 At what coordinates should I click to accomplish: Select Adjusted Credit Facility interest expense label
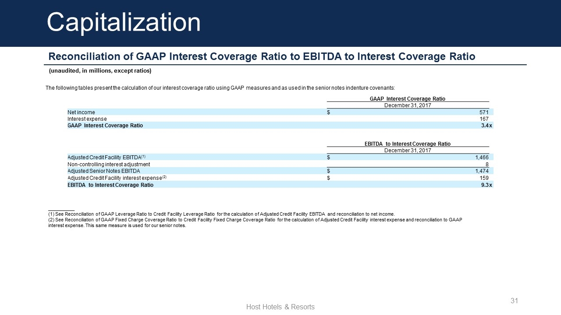(117, 178)
